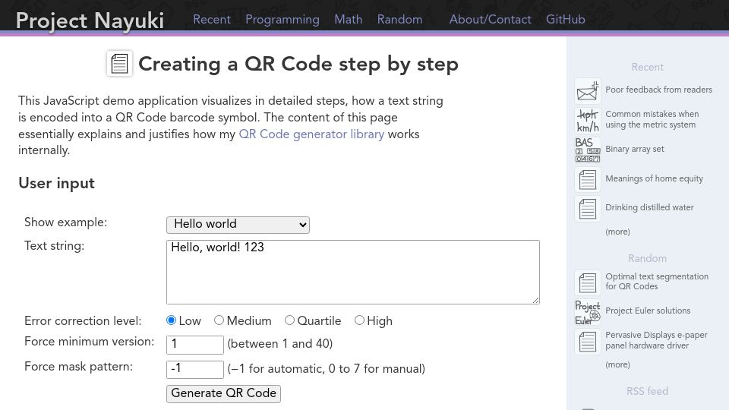Click (more) under the Recent list
The height and width of the screenshot is (410, 729).
pos(617,232)
